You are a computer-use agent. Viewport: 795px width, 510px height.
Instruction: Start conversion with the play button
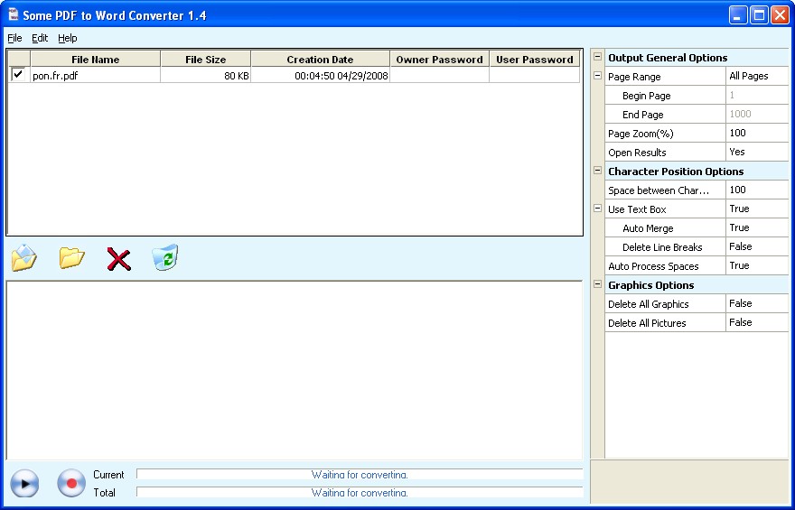(x=24, y=484)
